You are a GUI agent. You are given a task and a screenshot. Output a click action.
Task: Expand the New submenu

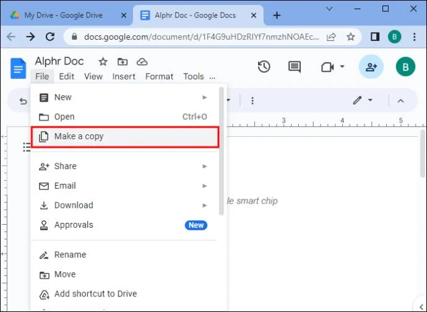pos(125,97)
